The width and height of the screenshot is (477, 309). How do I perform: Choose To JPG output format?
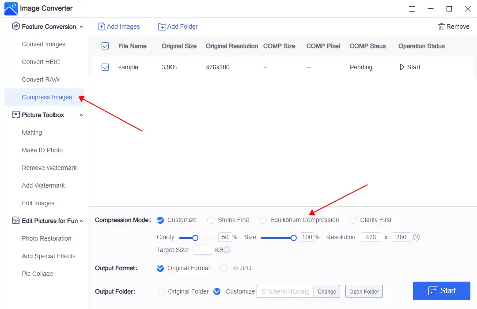224,268
